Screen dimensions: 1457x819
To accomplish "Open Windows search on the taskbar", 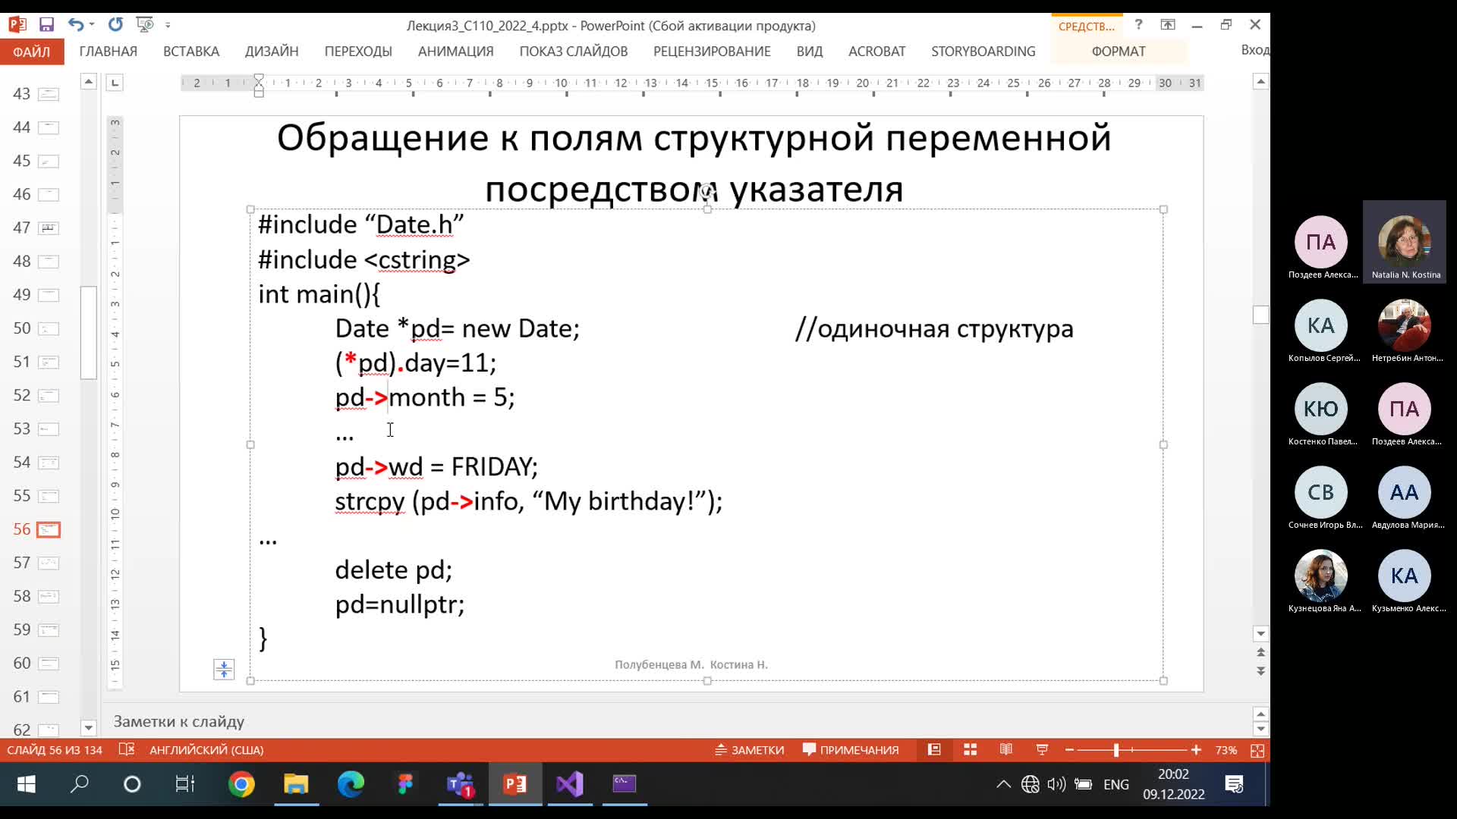I will 79,784.
